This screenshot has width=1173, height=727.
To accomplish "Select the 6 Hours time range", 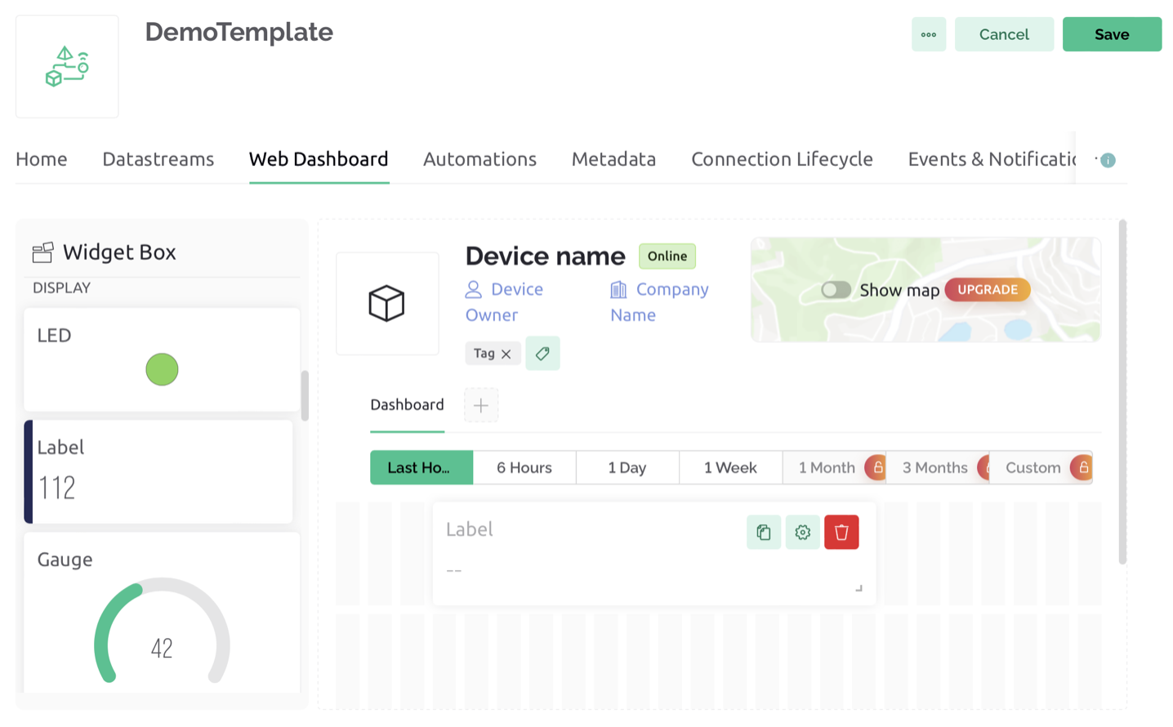I will (524, 468).
